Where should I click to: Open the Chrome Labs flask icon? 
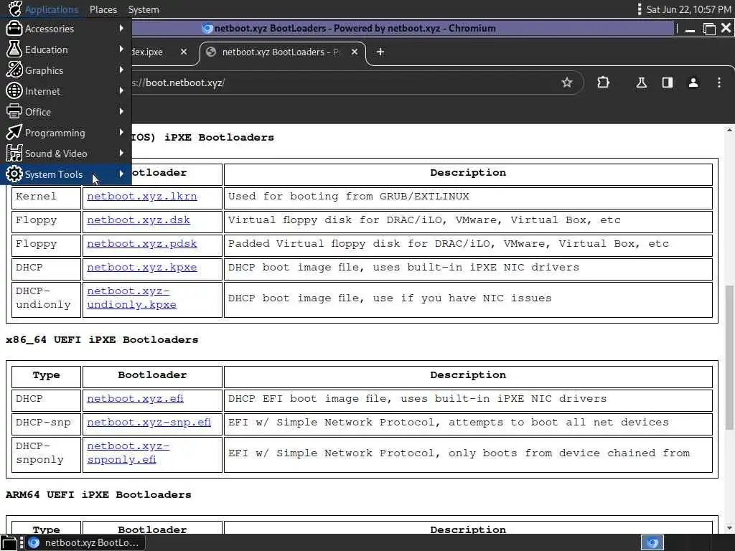(641, 83)
